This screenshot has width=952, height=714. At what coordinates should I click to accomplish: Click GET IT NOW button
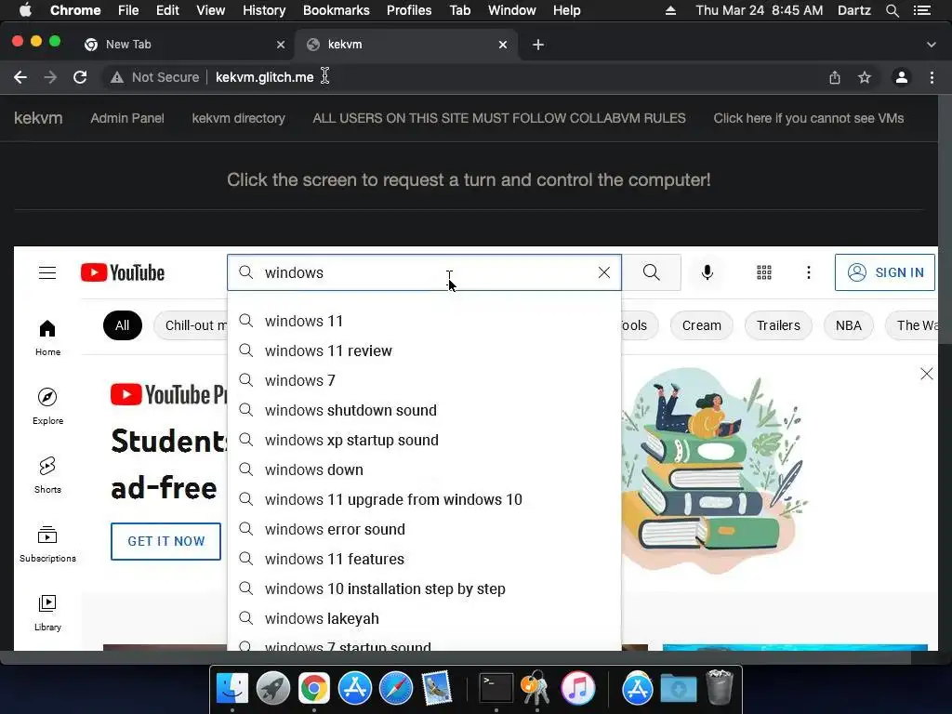[165, 541]
